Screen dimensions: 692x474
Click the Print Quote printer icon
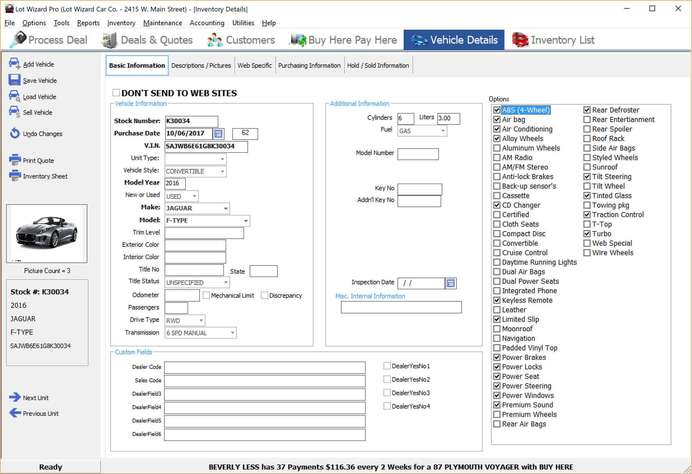point(15,160)
